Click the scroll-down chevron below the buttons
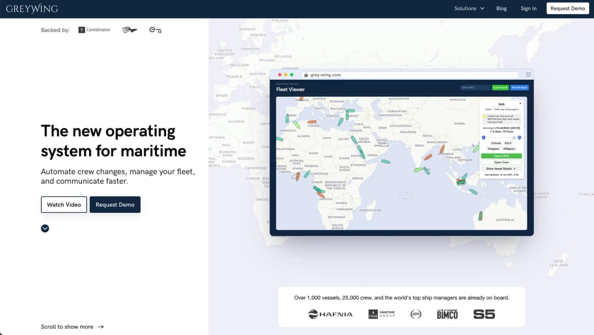The width and height of the screenshot is (594, 335). pyautogui.click(x=45, y=228)
